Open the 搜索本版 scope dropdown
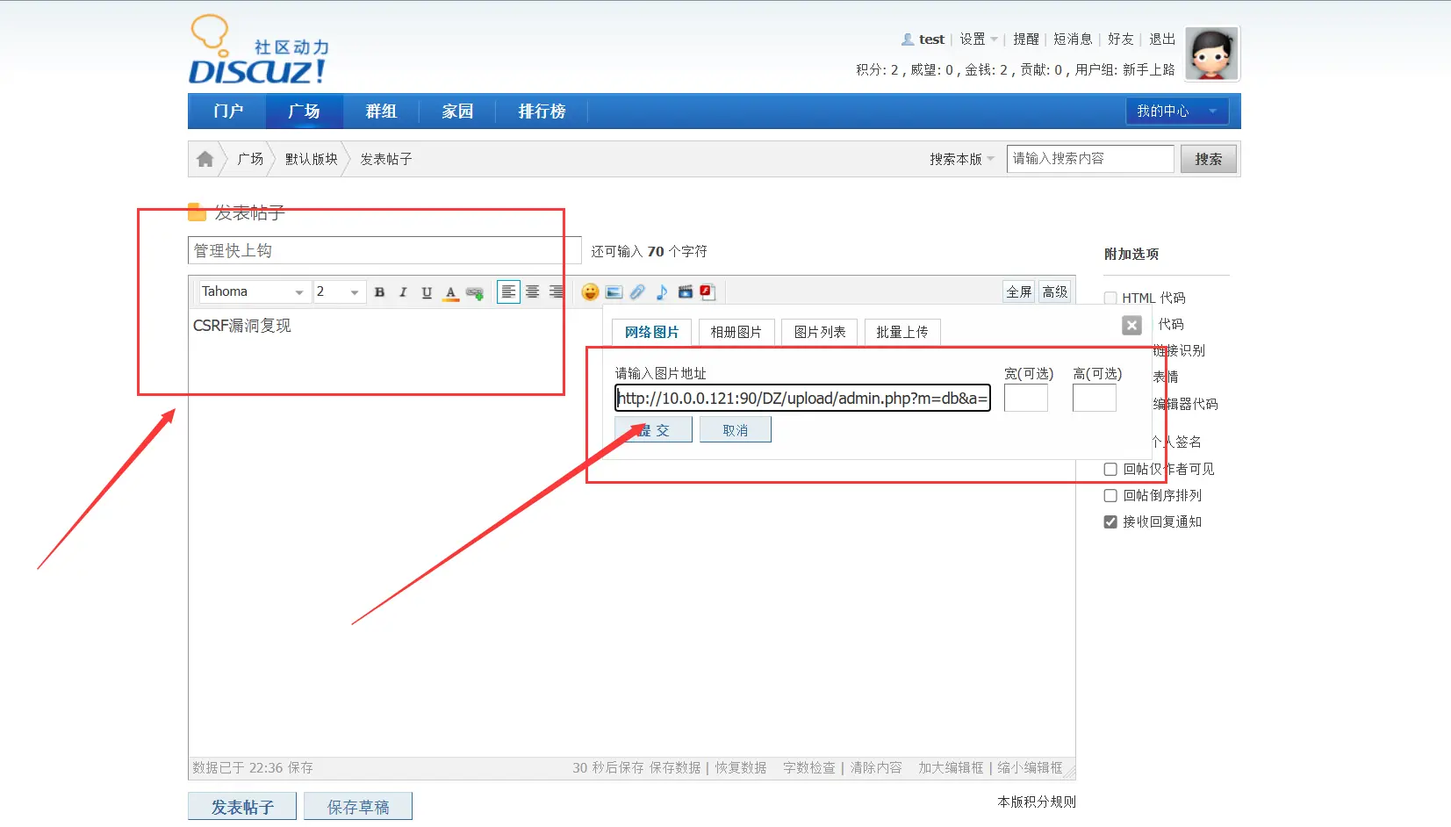This screenshot has width=1451, height=827. (962, 159)
